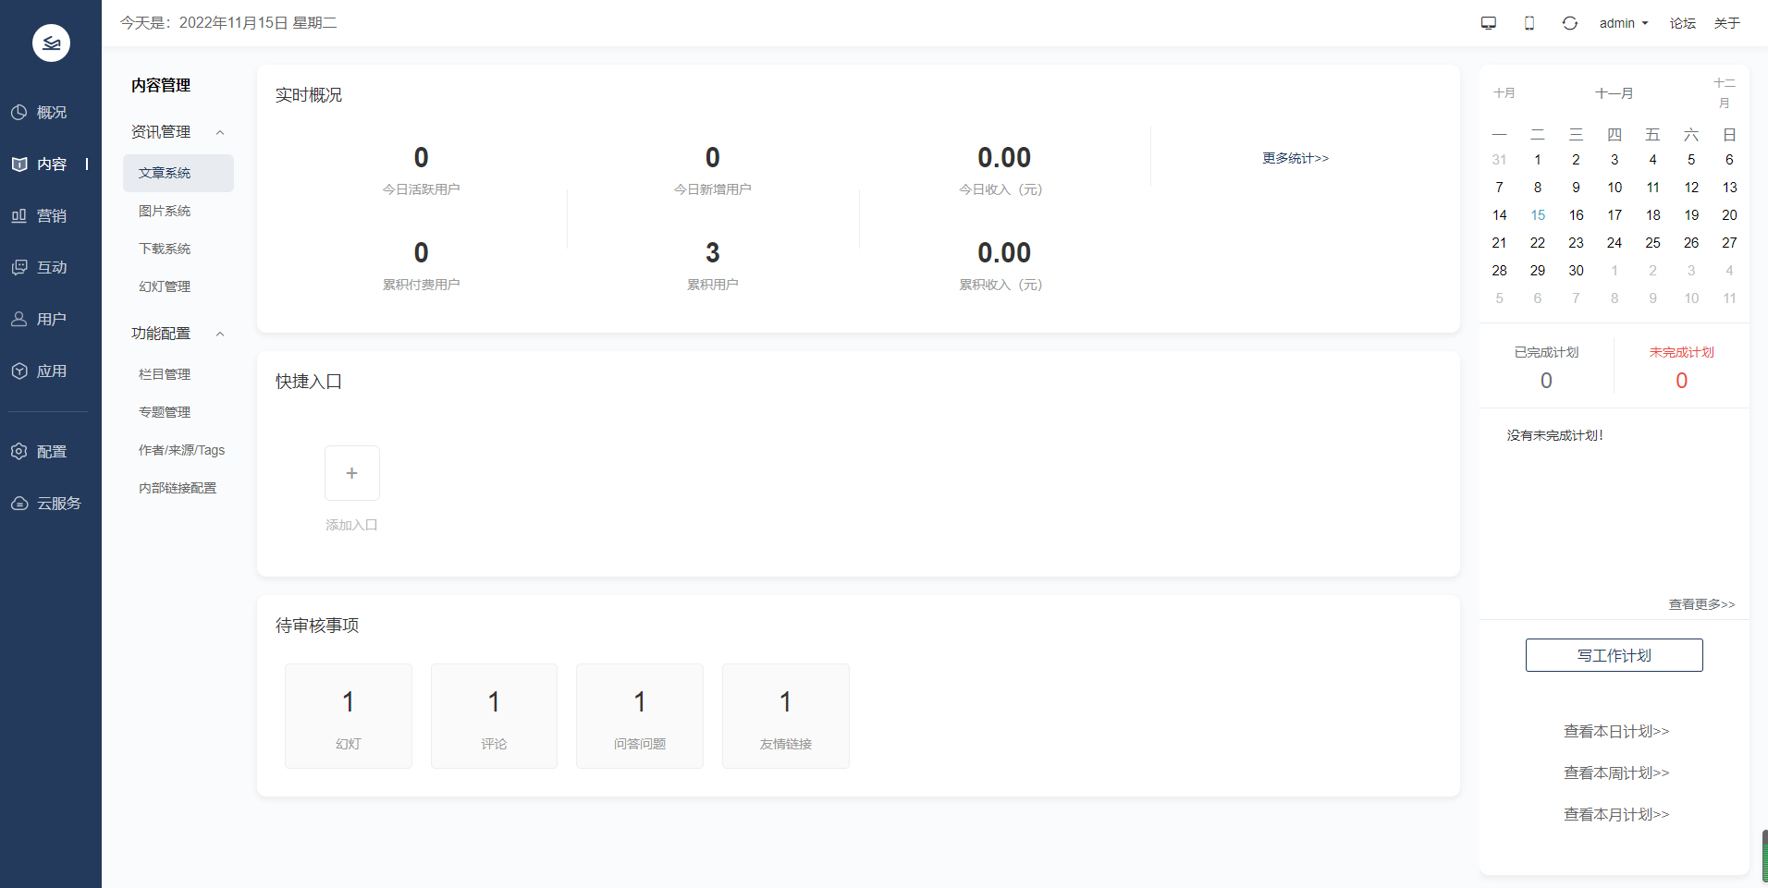The height and width of the screenshot is (888, 1768).
Task: Collapse the 功能配置 section
Action: coord(220,335)
